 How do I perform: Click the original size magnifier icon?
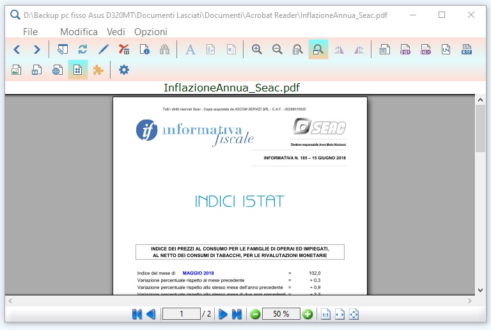297,49
